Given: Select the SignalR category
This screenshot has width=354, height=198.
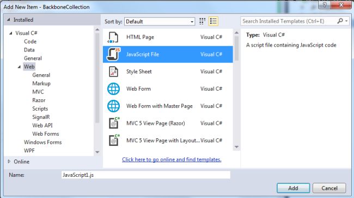Looking at the screenshot, I should [41, 117].
